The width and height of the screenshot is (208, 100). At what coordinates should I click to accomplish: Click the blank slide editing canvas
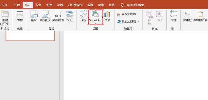pyautogui.click(x=136, y=66)
